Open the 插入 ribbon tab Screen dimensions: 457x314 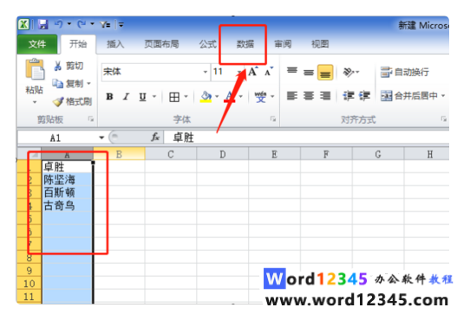tap(115, 44)
